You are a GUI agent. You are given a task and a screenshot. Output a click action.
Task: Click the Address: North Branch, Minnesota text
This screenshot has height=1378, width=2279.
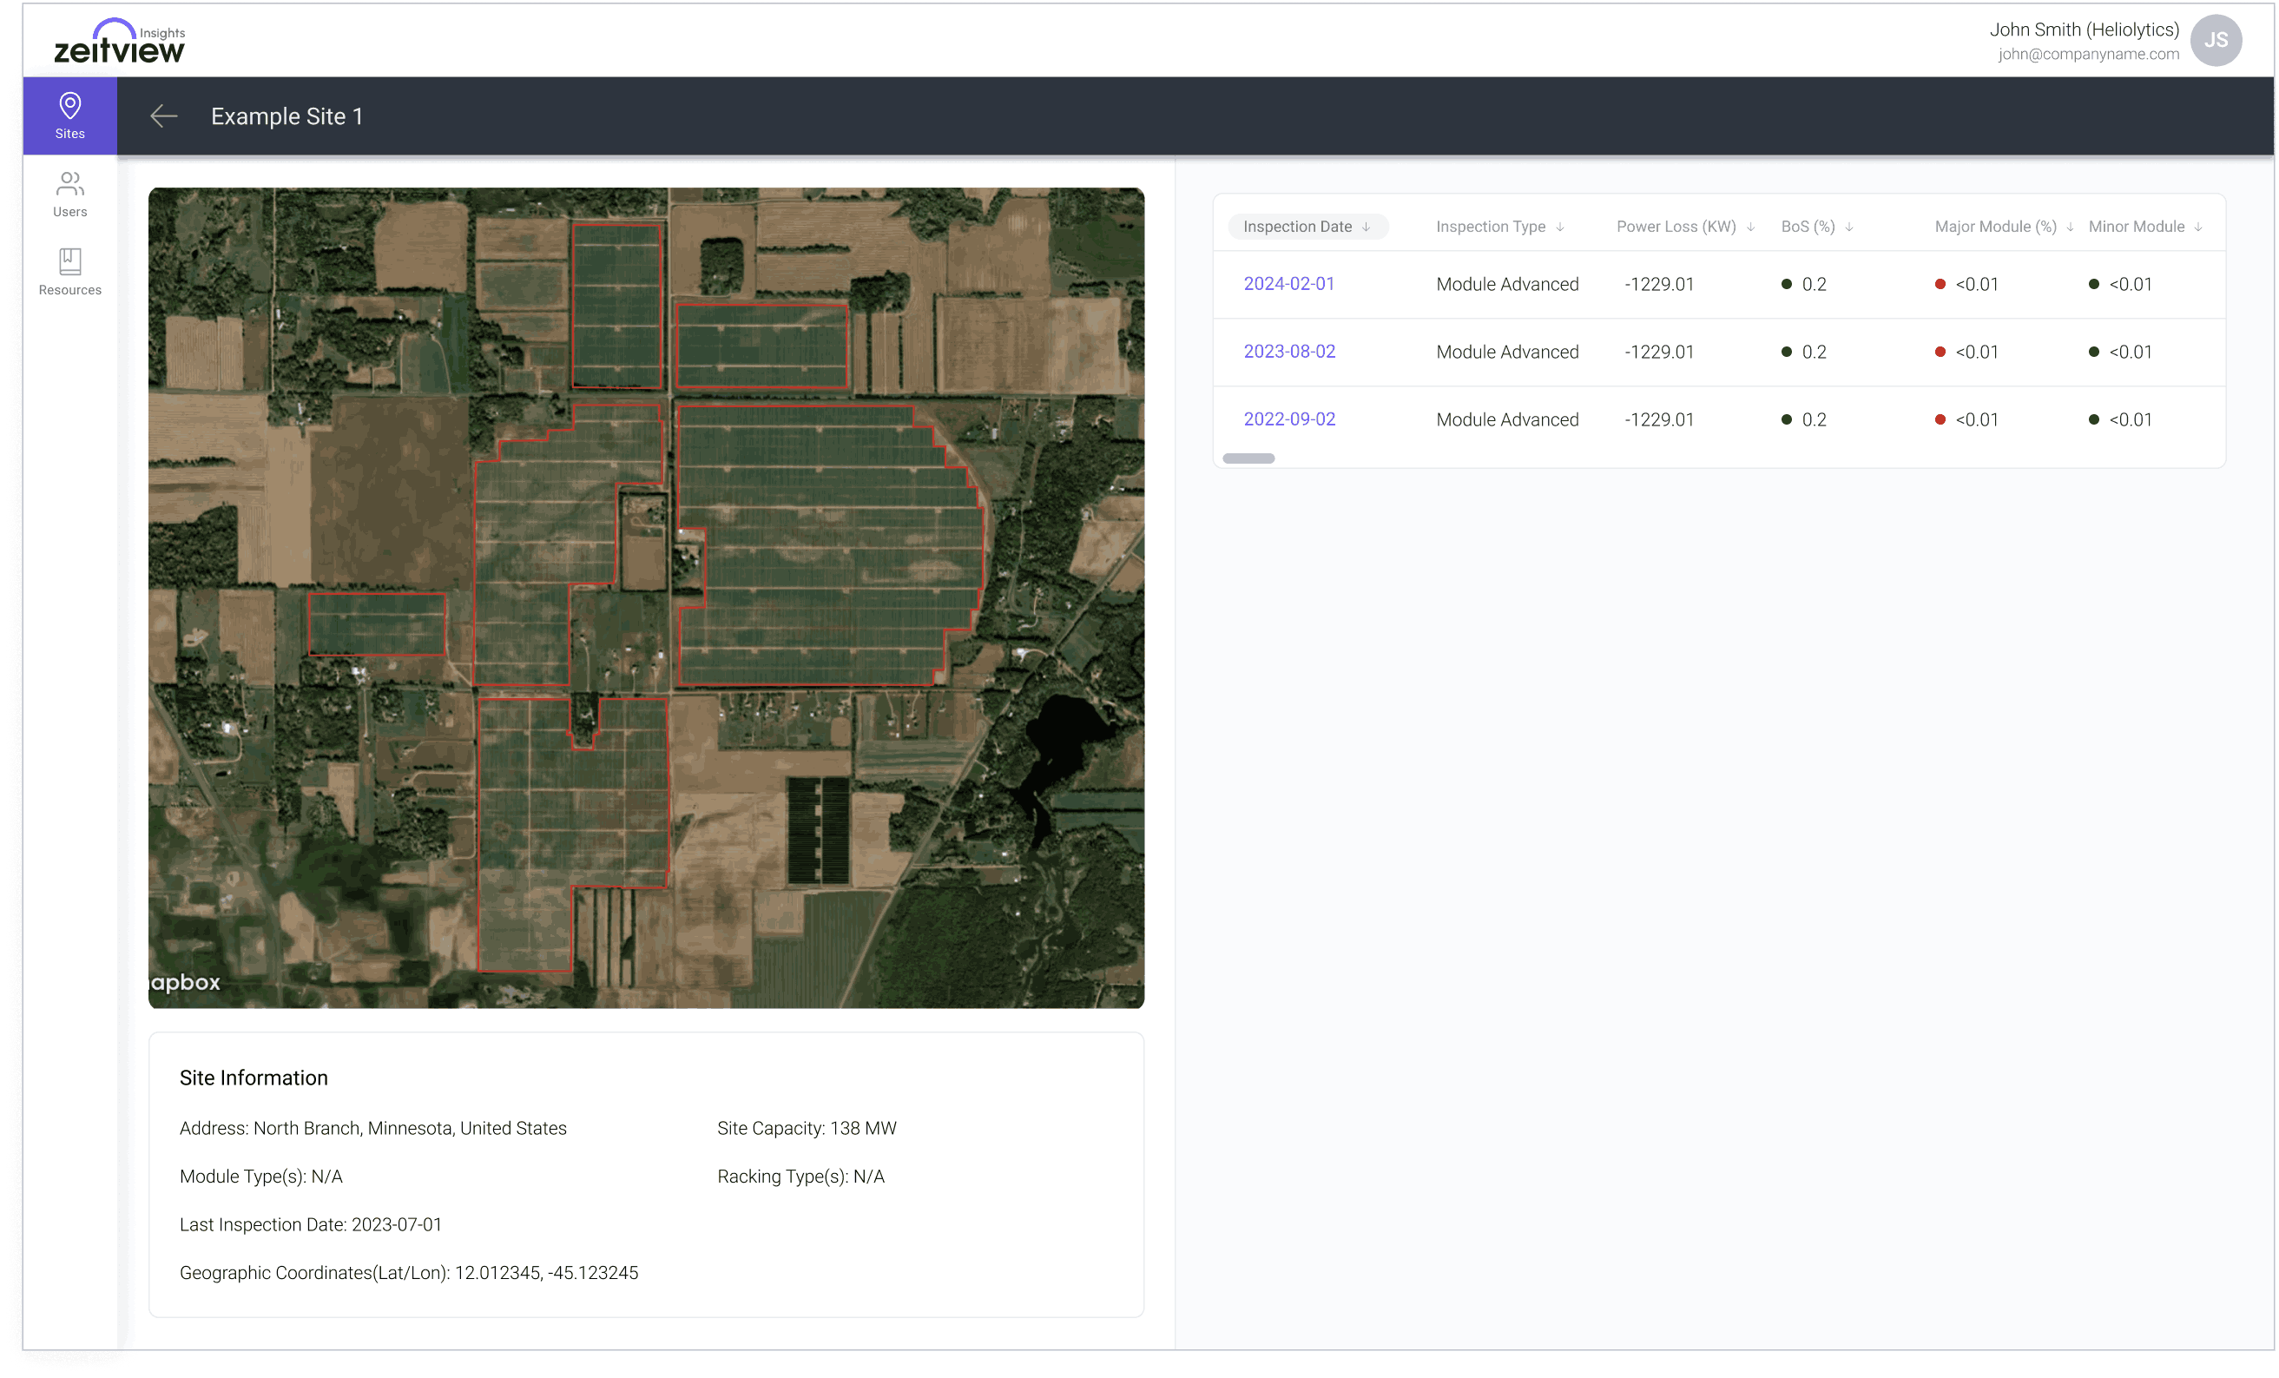[x=372, y=1128]
